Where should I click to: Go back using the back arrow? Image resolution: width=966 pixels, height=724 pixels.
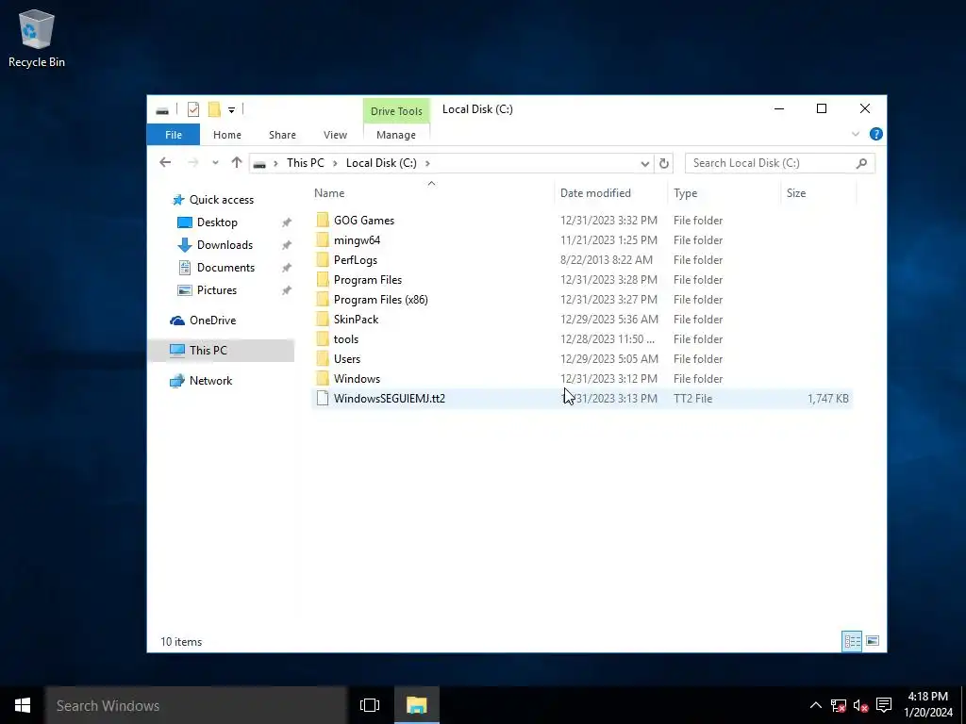click(x=165, y=162)
